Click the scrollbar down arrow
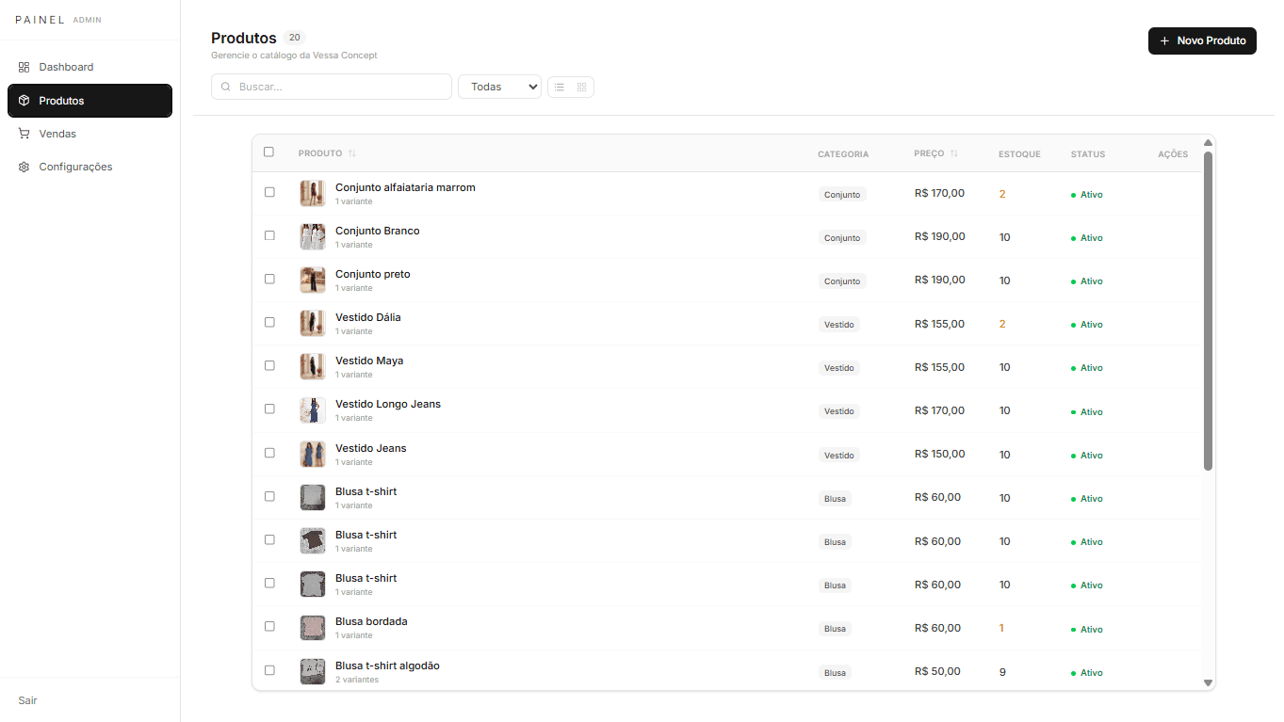This screenshot has height=722, width=1284. pyautogui.click(x=1209, y=683)
